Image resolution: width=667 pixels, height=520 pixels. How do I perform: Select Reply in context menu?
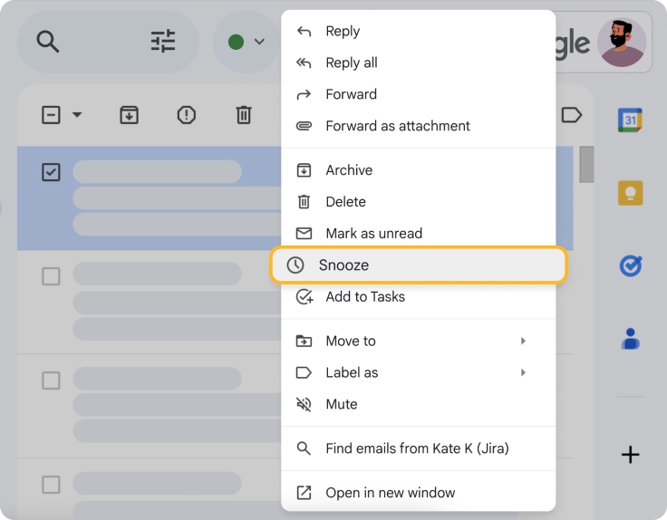[x=418, y=31]
